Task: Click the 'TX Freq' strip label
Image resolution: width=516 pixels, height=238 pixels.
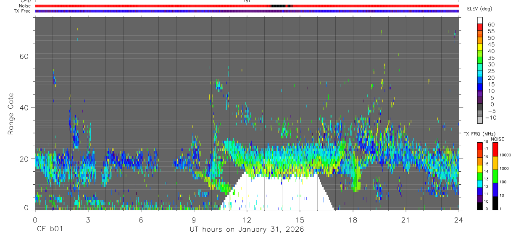Action: (x=23, y=11)
